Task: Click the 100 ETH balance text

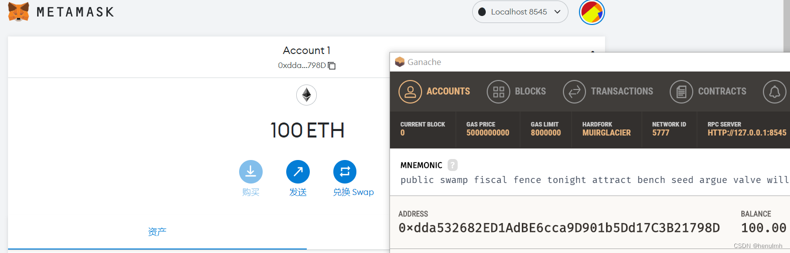Action: [307, 130]
